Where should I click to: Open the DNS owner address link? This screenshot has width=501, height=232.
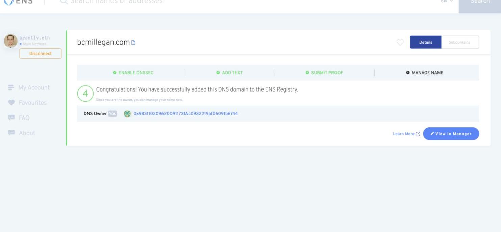tap(185, 114)
